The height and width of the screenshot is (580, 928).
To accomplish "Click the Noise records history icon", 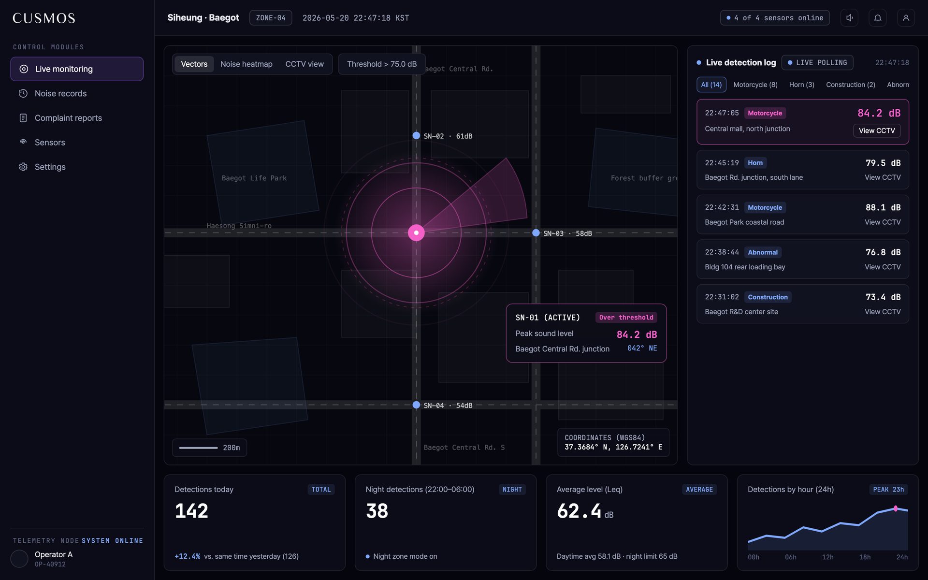I will point(23,93).
